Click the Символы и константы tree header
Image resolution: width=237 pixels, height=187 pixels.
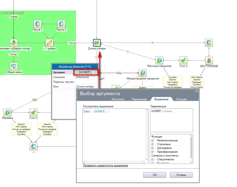(165, 155)
